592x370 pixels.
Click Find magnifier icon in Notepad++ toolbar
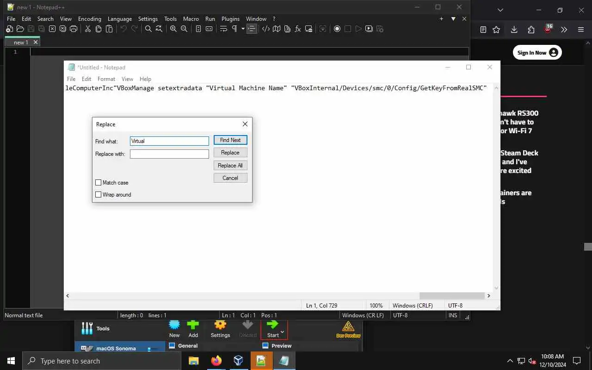[148, 29]
